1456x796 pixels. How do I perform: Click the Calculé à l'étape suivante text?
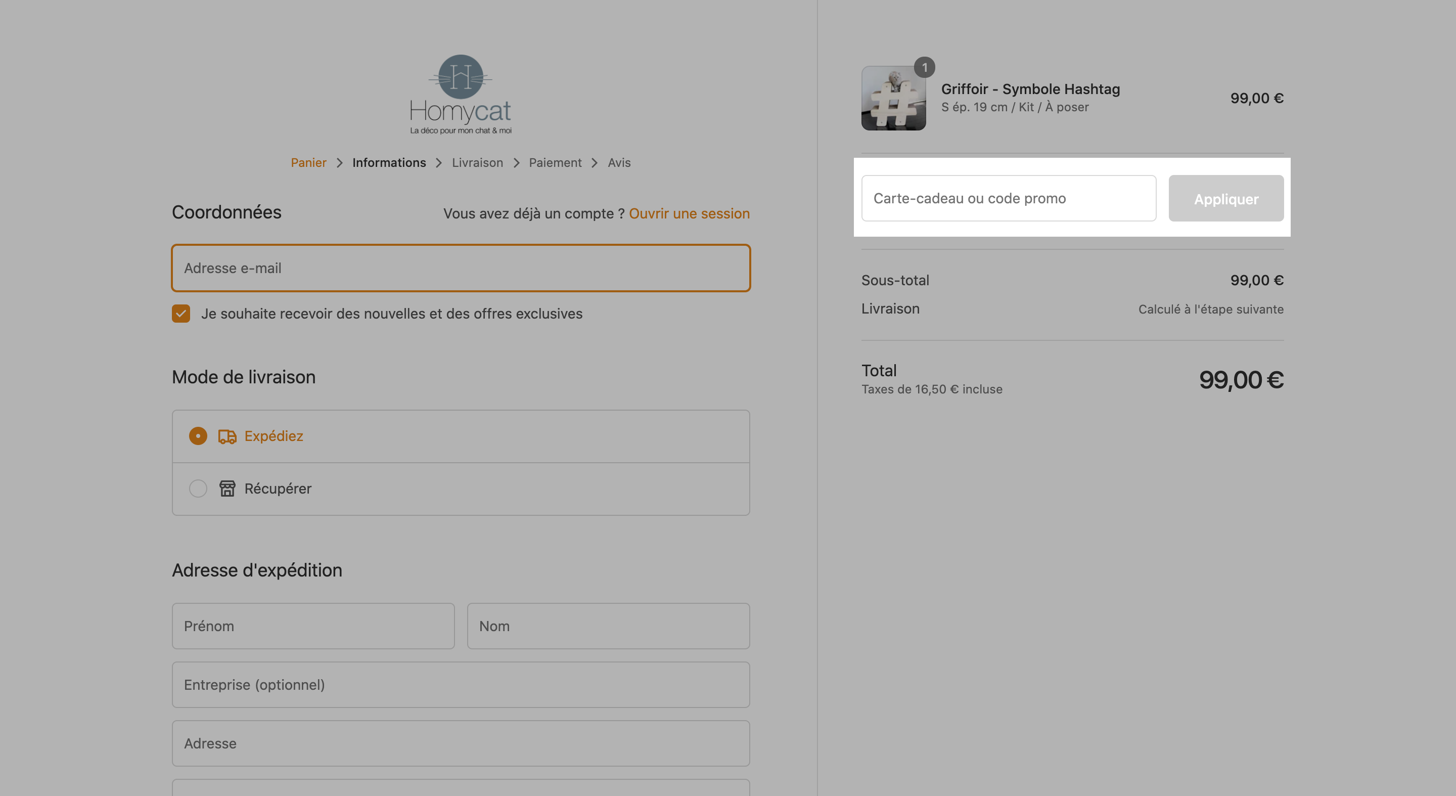[1211, 309]
